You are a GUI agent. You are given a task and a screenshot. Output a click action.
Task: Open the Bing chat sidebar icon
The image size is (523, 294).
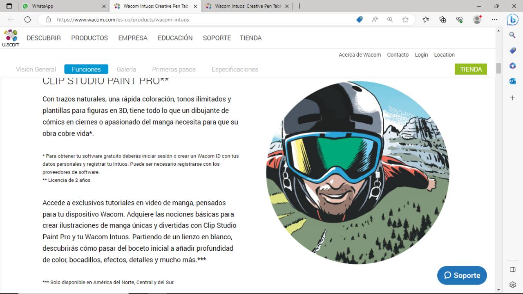pyautogui.click(x=512, y=19)
